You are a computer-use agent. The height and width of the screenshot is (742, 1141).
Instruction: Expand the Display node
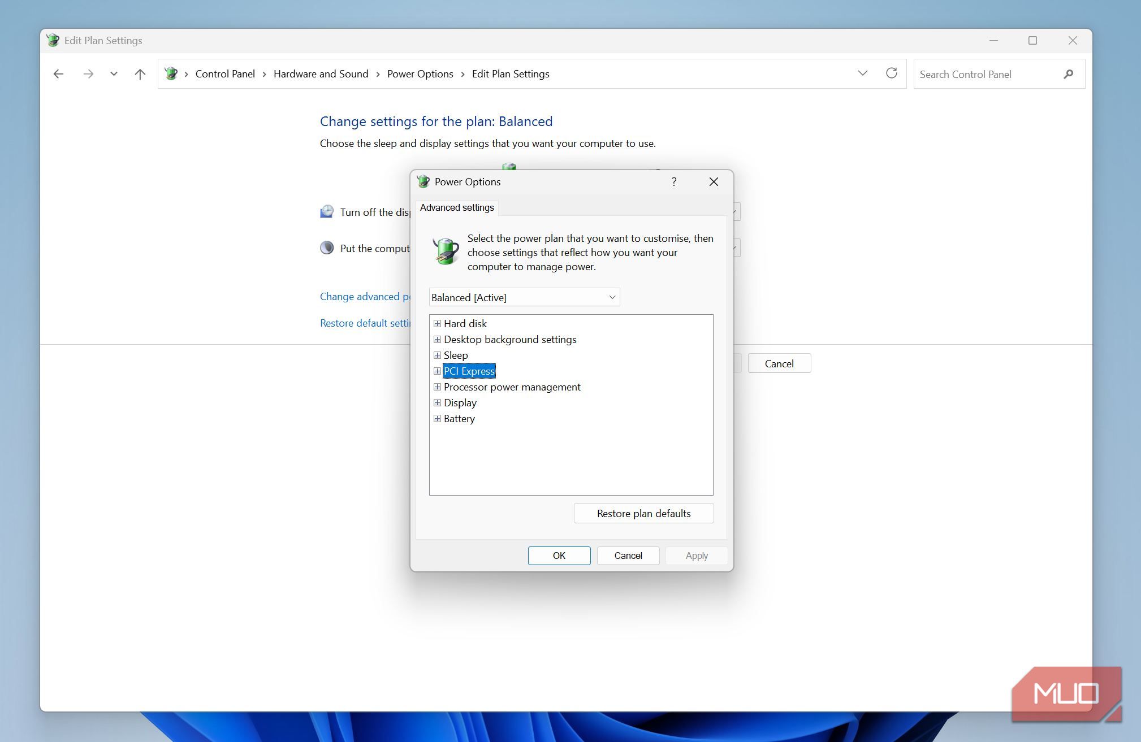[437, 402]
